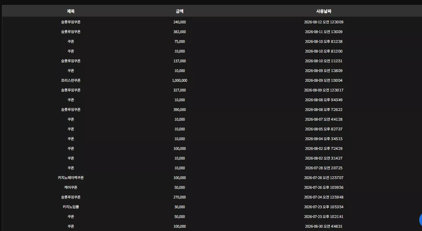
Task: Click the 2026-06-30 오전 4:48:31 date cell
Action: (324, 226)
